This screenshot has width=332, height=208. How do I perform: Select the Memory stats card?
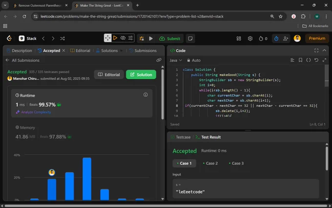click(82, 133)
